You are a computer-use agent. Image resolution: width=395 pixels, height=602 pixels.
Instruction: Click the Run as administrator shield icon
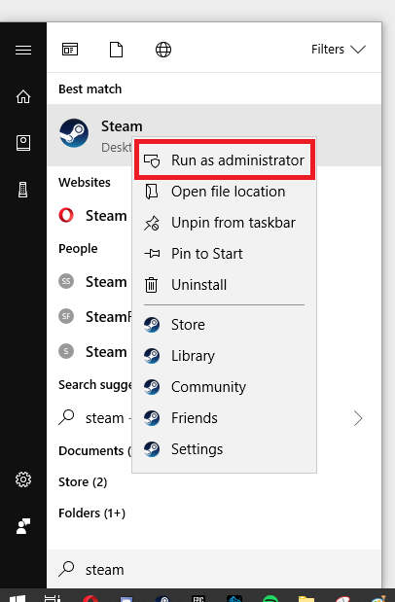(x=152, y=160)
